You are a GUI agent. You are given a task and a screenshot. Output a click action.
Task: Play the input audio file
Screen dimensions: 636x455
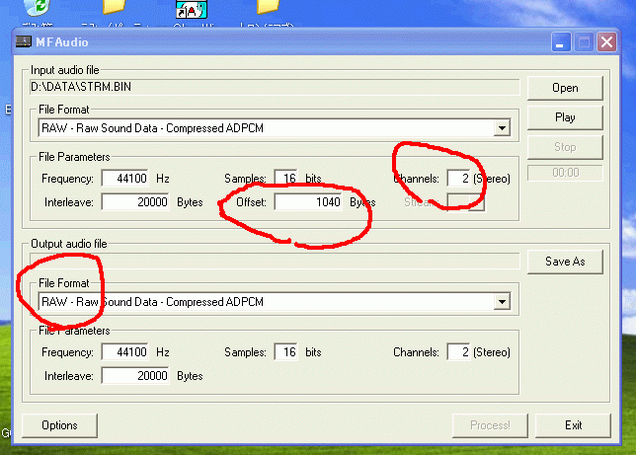tap(565, 117)
